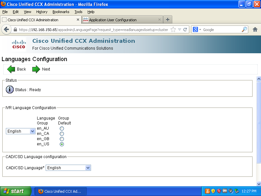Select en_US as group default
This screenshot has width=261, height=196.
62,144
